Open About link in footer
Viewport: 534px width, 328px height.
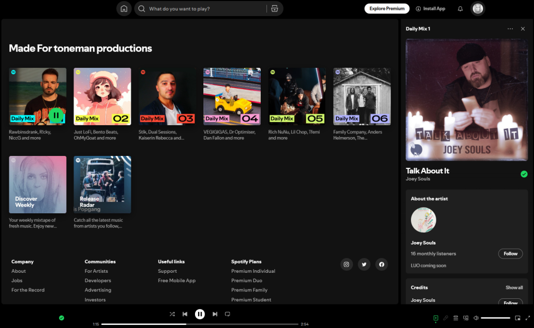pyautogui.click(x=18, y=271)
